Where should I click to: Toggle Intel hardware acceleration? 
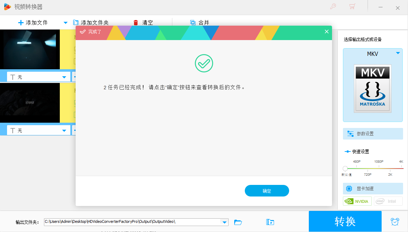click(x=388, y=201)
